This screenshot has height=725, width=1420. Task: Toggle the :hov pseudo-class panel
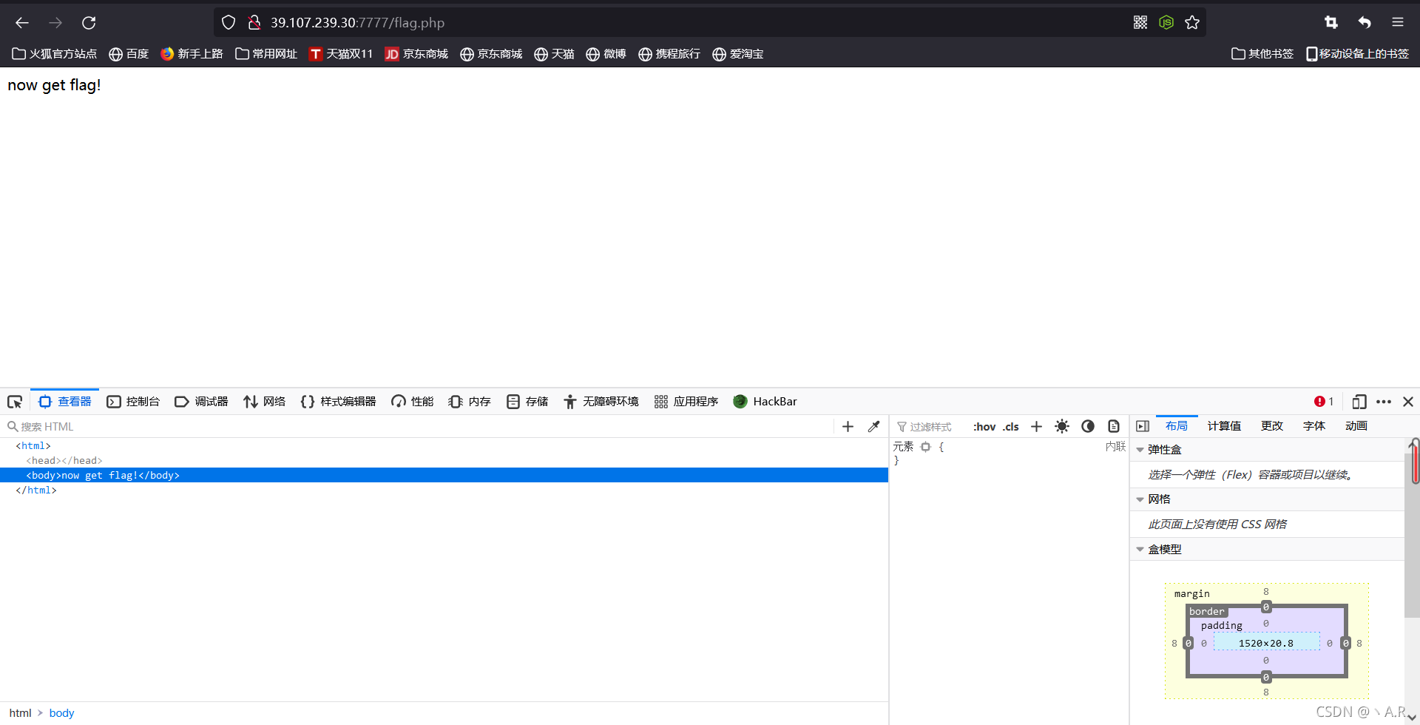984,427
